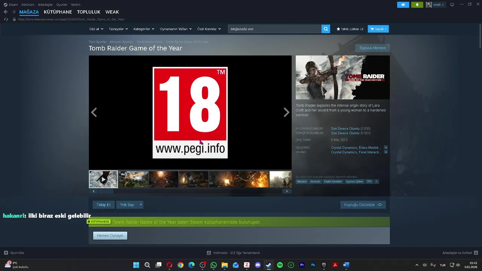
Task: Open Spotify from the taskbar
Action: (280, 265)
